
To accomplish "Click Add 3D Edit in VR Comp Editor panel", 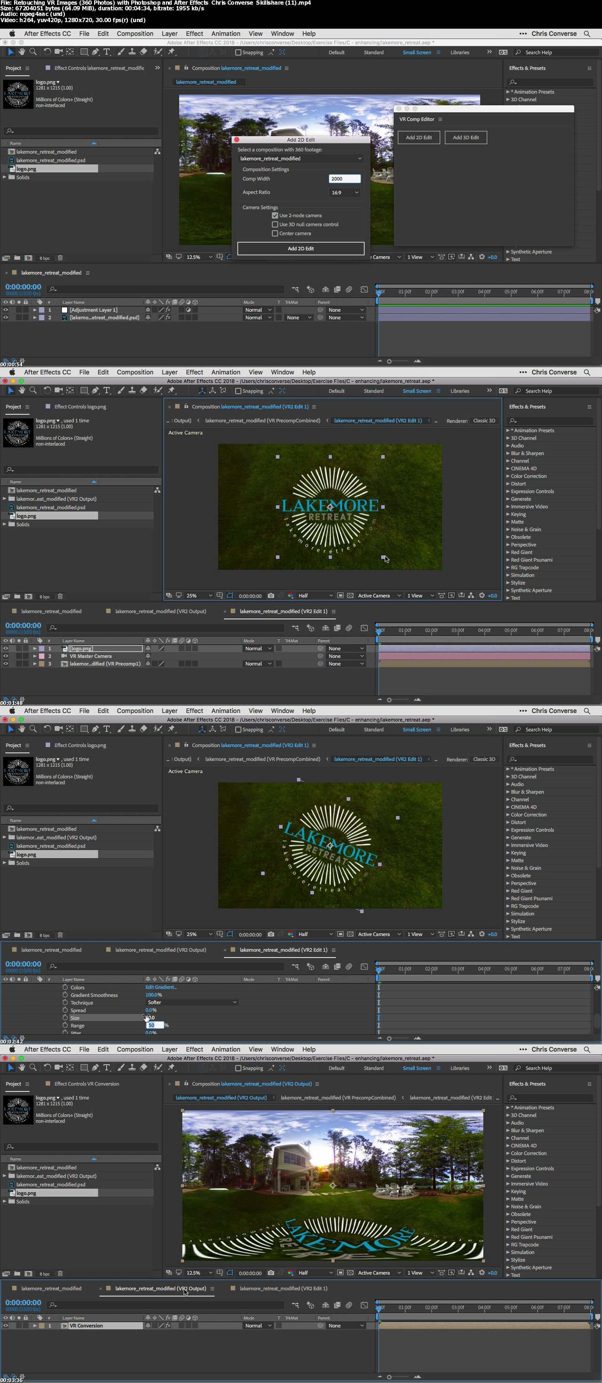I will click(x=466, y=137).
